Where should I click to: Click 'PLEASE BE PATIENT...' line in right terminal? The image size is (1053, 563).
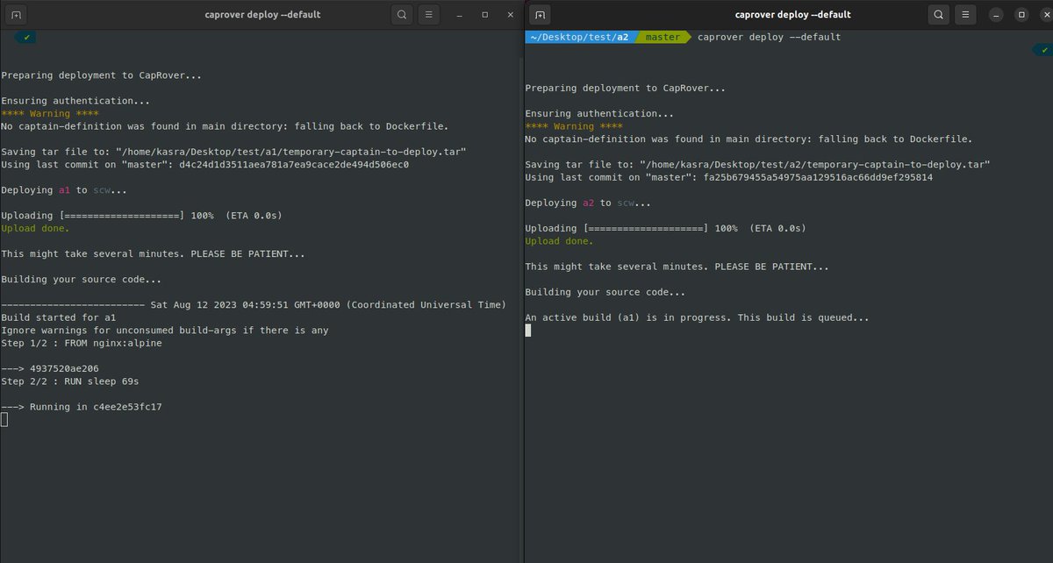click(677, 267)
